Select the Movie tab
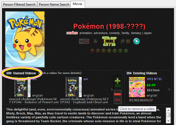This screenshot has width=176, height=125. click(x=78, y=4)
